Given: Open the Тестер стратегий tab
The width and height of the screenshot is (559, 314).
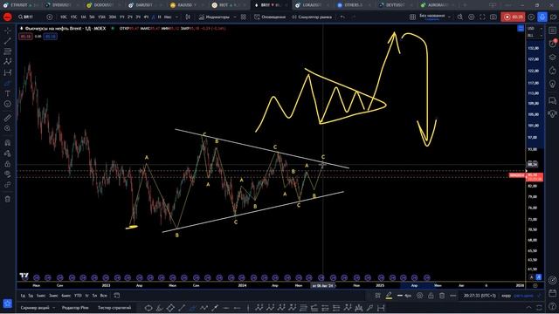Looking at the screenshot, I should 114,308.
